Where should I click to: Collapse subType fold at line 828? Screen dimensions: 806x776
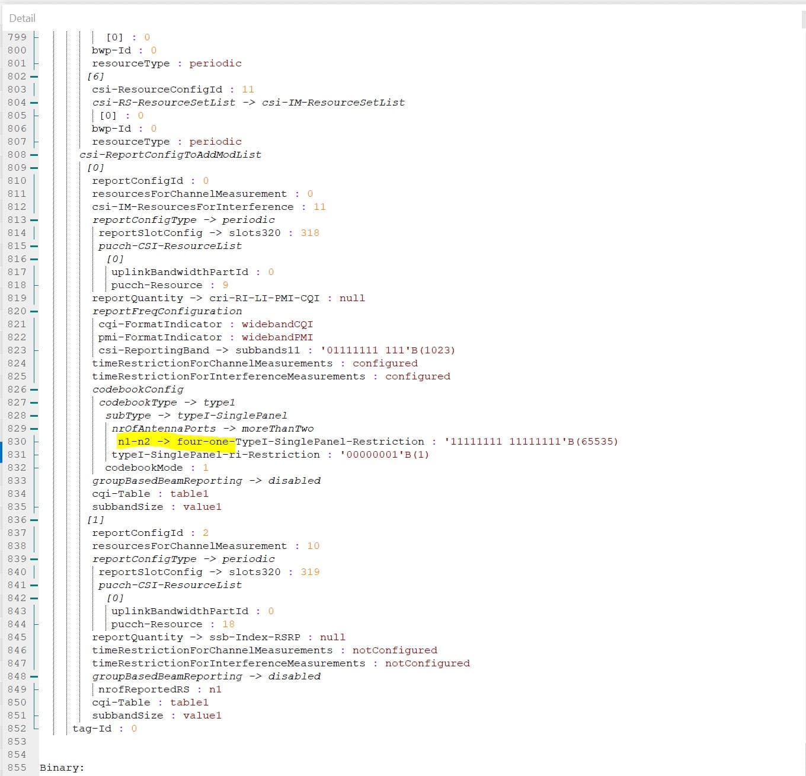point(34,416)
